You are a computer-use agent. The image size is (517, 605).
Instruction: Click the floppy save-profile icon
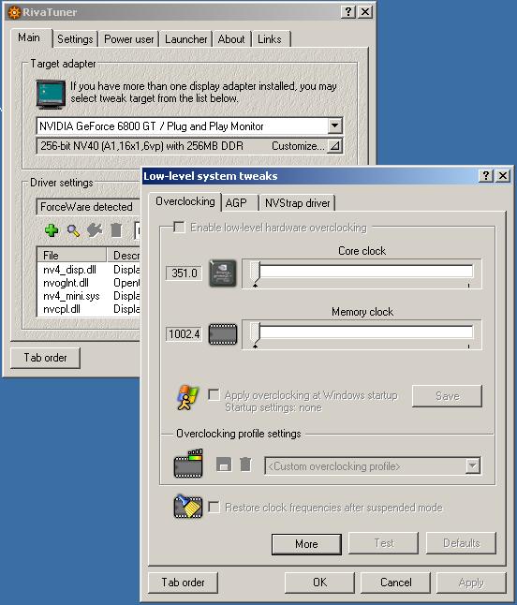pos(224,465)
